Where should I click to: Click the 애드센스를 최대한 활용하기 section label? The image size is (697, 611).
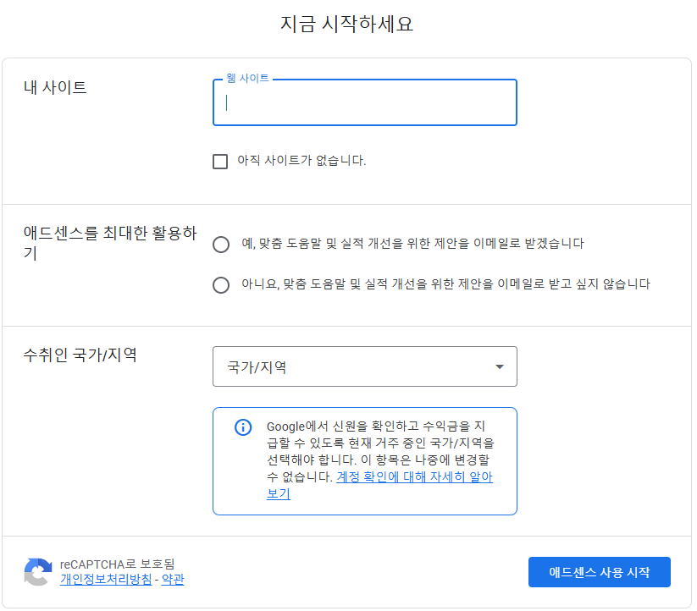tap(110, 243)
